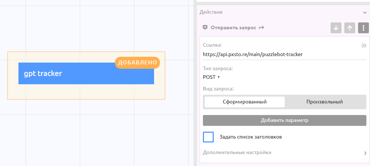Move the action up with arrow button

click(x=349, y=28)
